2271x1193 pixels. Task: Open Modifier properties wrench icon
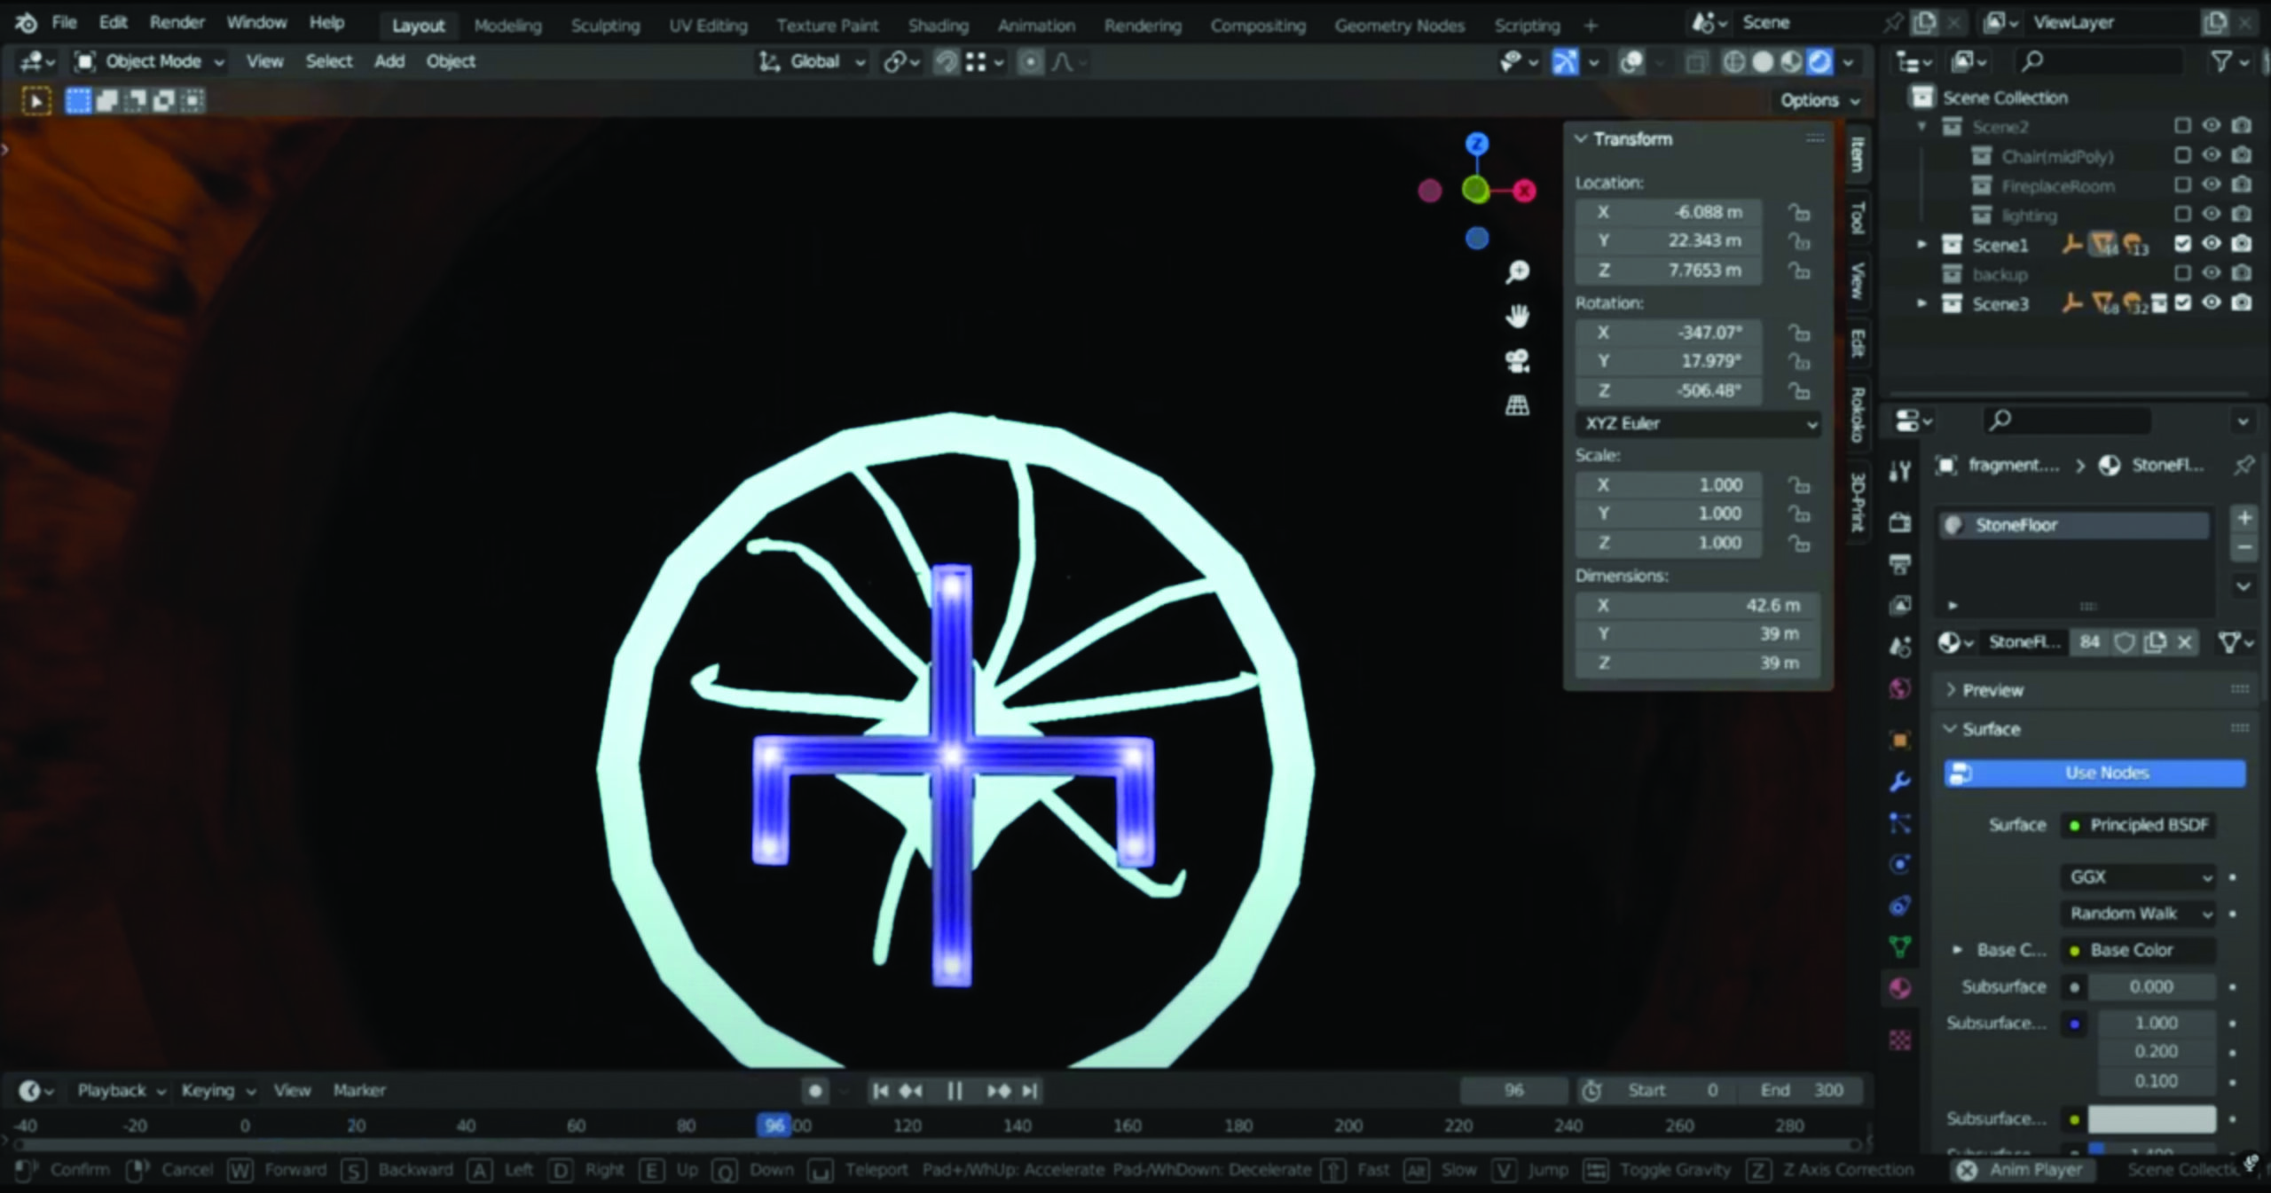pos(1900,781)
